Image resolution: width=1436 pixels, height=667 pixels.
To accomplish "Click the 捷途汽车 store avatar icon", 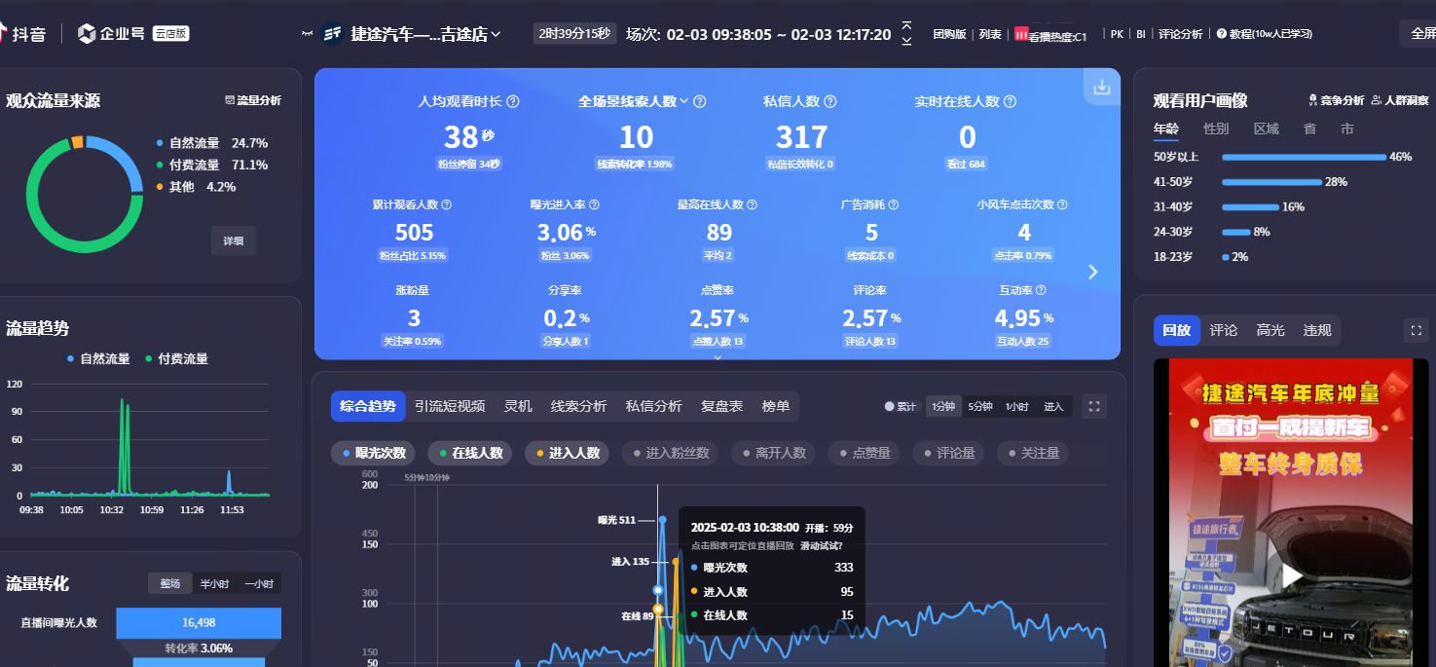I will 332,34.
